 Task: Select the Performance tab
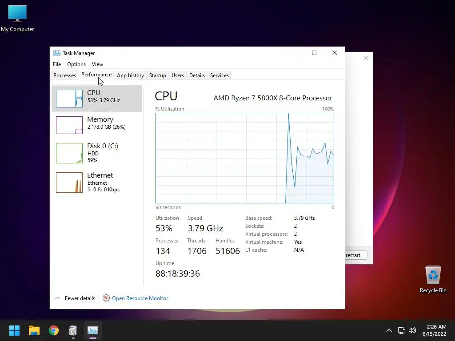pos(96,75)
